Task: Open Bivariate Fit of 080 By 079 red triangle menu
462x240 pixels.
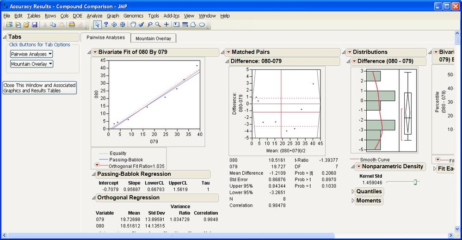Action: point(95,52)
